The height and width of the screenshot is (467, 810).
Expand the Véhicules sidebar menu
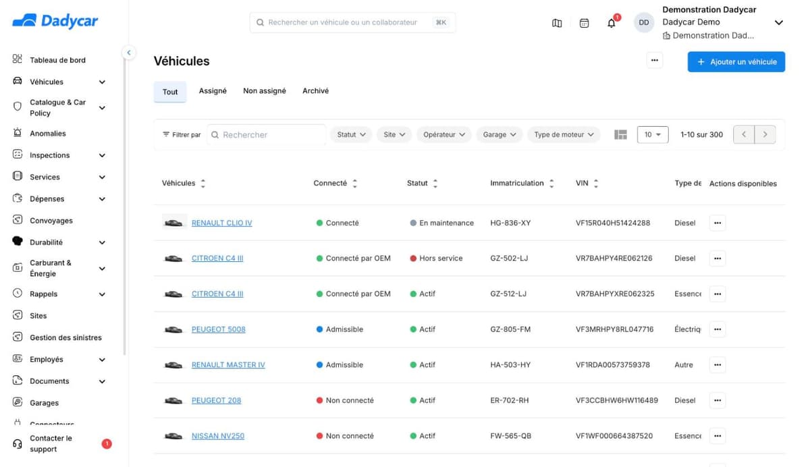102,82
